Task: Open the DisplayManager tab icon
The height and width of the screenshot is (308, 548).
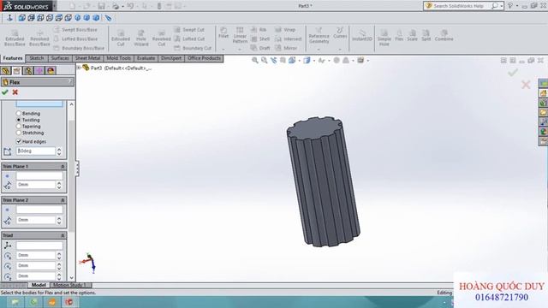Action: (51, 71)
